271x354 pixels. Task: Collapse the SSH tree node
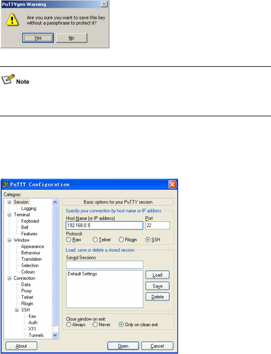point(17,310)
